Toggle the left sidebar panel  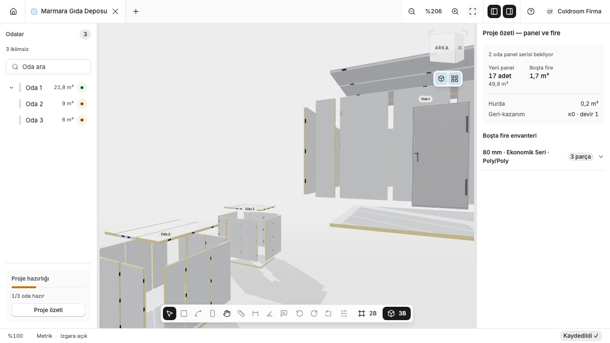pos(494,11)
